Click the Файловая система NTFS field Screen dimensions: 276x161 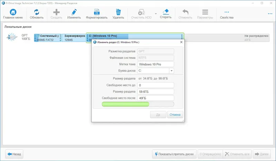156,58
